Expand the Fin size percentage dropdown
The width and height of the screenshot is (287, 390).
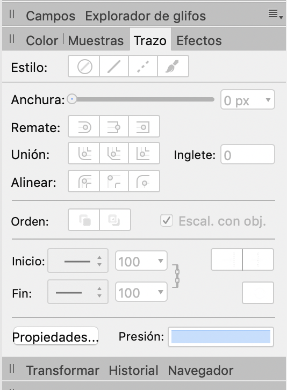(141, 292)
